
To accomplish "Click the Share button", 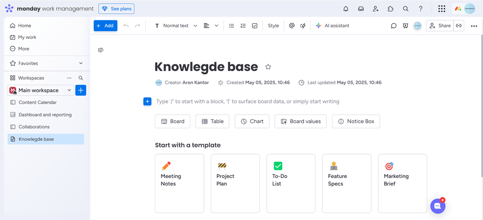I will [440, 26].
